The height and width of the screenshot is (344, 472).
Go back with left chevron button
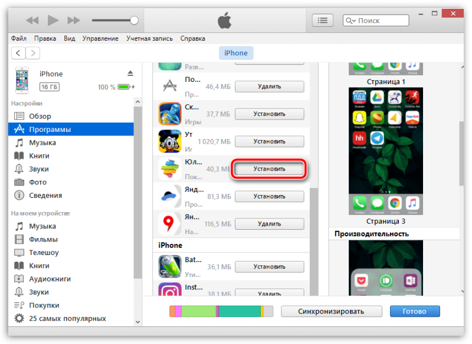pyautogui.click(x=18, y=53)
